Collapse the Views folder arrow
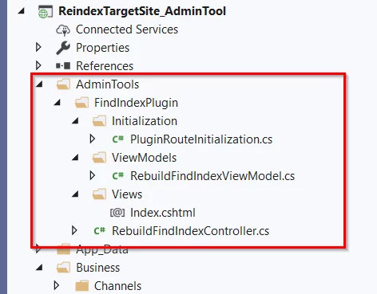Viewport: 377px width, 294px height. tap(75, 194)
